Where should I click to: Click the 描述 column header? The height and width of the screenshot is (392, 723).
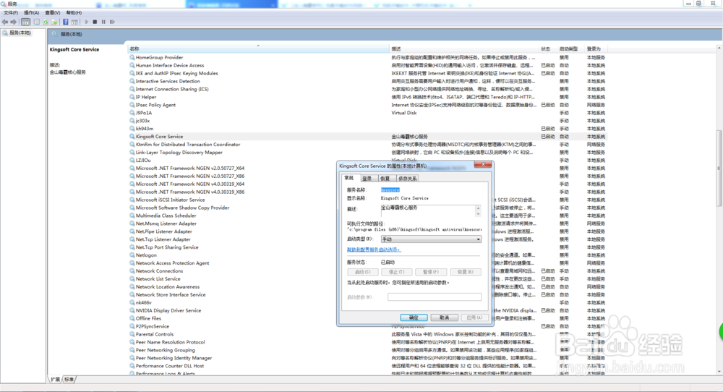click(464, 48)
